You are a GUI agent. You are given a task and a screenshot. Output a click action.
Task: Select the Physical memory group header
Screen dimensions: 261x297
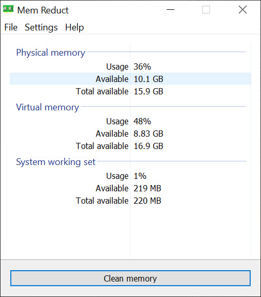pyautogui.click(x=51, y=53)
